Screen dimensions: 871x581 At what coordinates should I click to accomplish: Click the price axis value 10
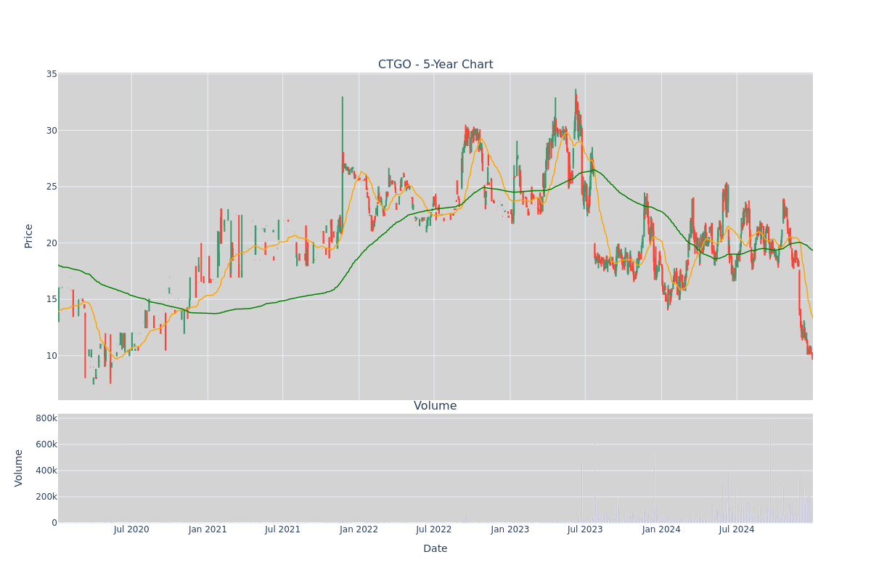(52, 356)
